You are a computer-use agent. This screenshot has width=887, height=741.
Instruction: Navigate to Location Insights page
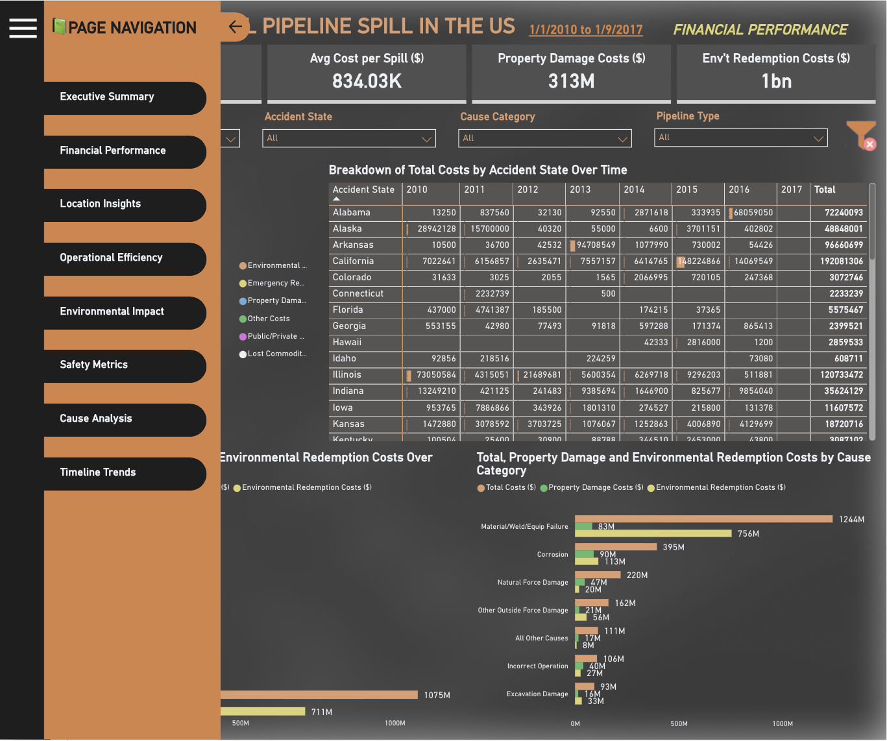click(125, 204)
